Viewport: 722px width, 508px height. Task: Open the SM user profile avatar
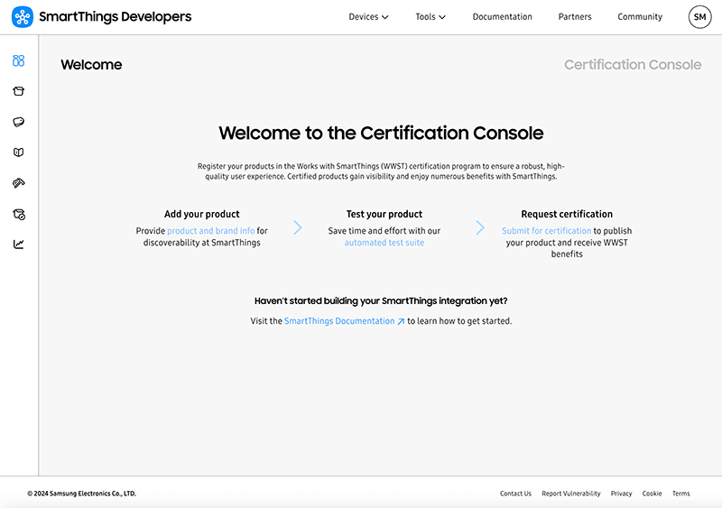[x=699, y=17]
